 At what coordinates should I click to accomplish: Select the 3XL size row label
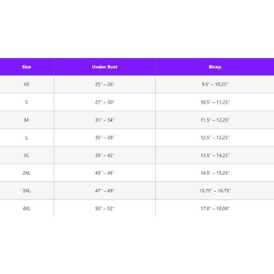(x=26, y=191)
